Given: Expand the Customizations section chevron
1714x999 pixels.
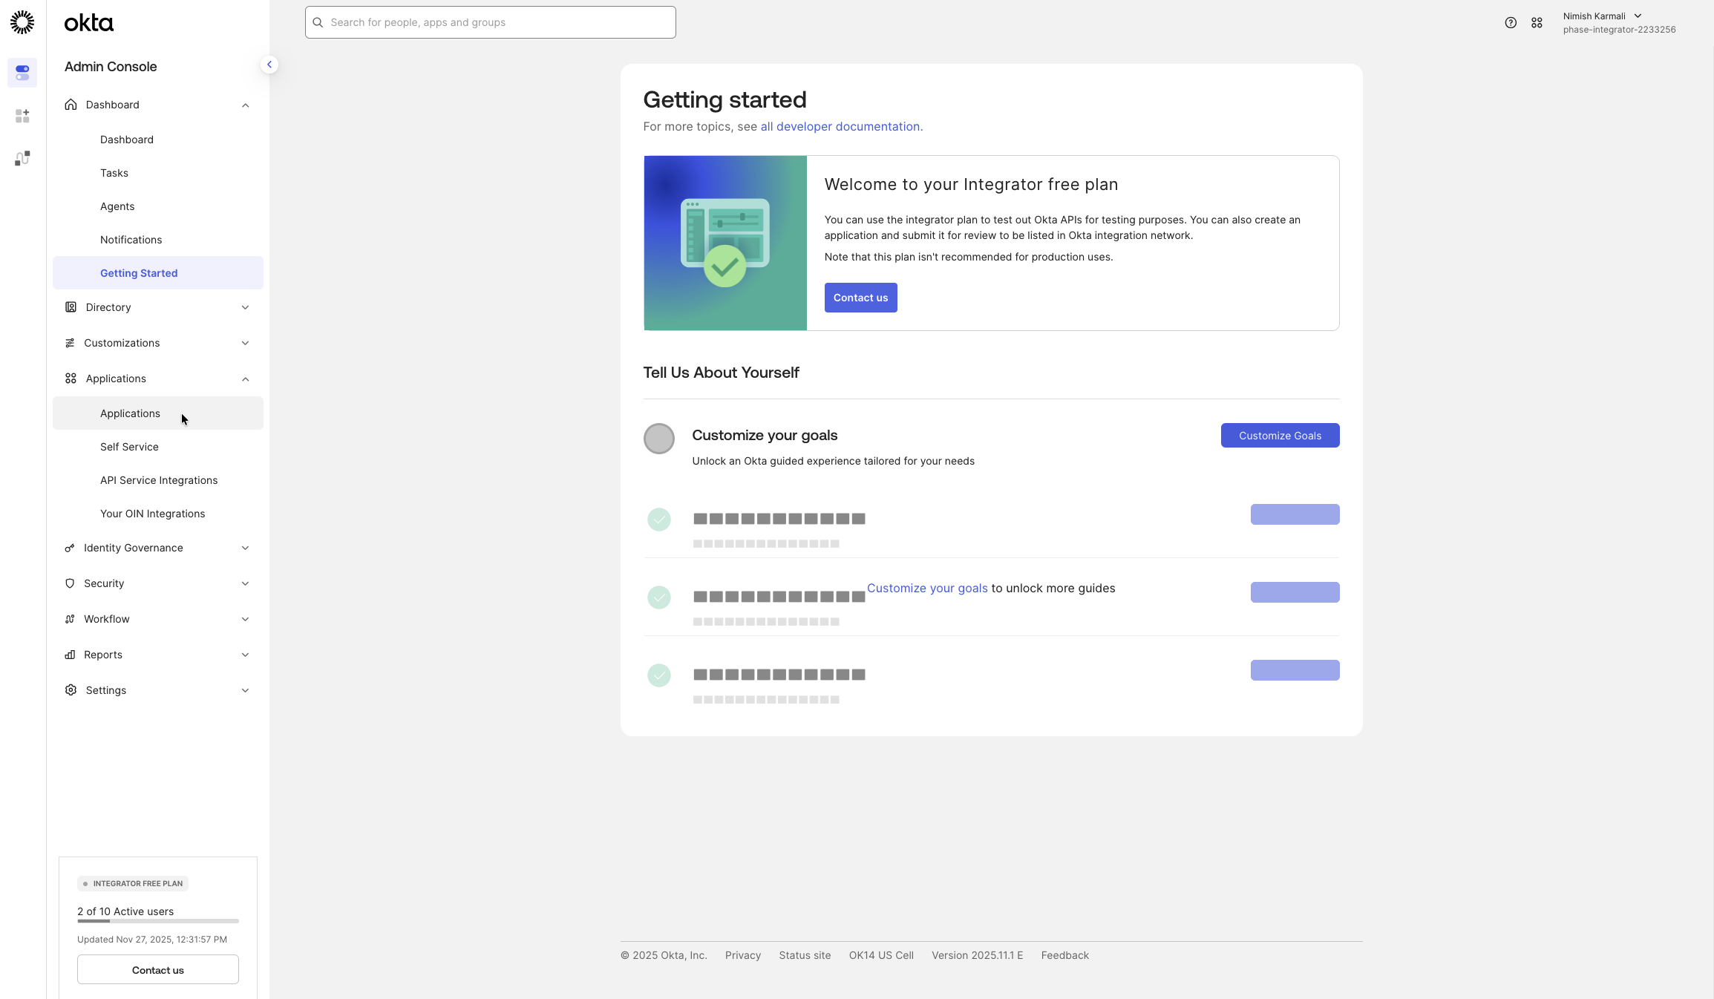Looking at the screenshot, I should [x=245, y=343].
